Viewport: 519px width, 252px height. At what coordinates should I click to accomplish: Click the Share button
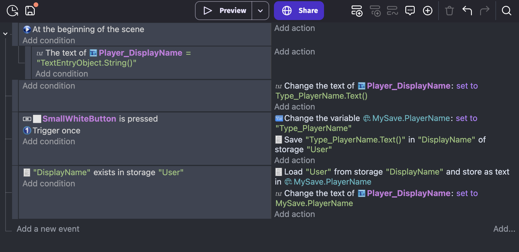pos(299,11)
